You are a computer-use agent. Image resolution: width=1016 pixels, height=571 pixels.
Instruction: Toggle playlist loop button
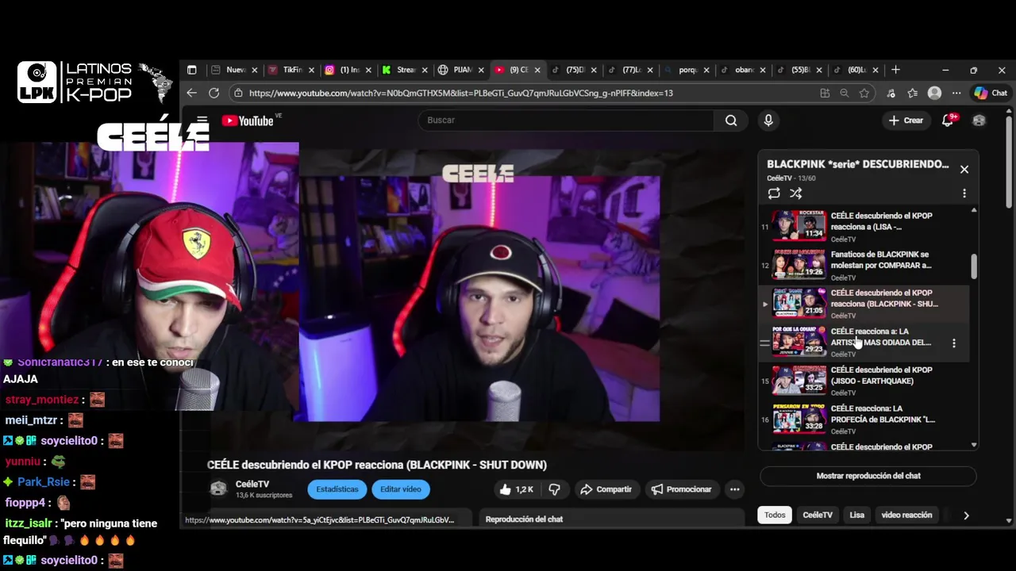(x=774, y=193)
